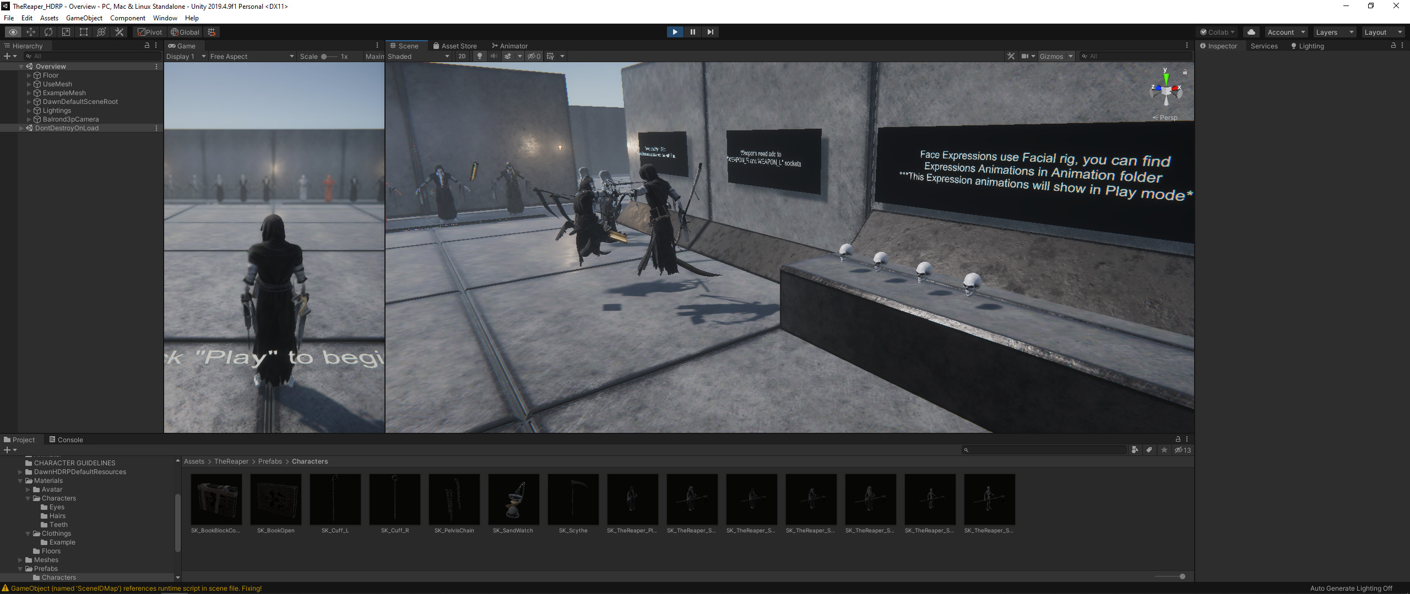Toggle Pivot handle position
The height and width of the screenshot is (594, 1410).
pyautogui.click(x=150, y=32)
